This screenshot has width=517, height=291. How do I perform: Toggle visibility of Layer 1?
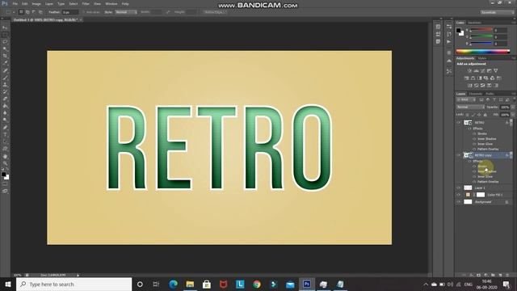[x=458, y=188]
